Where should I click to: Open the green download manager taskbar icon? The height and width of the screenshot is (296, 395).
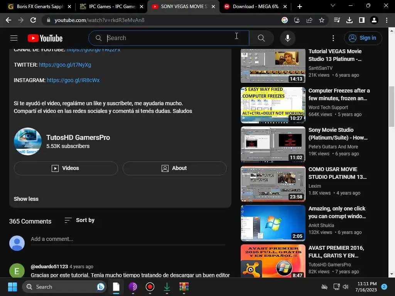(167, 287)
